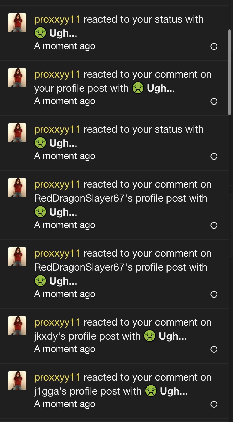Open proxxyy11's avatar in j1gga's post notification
Screen dimensions: 233x422
[x=17, y=381]
